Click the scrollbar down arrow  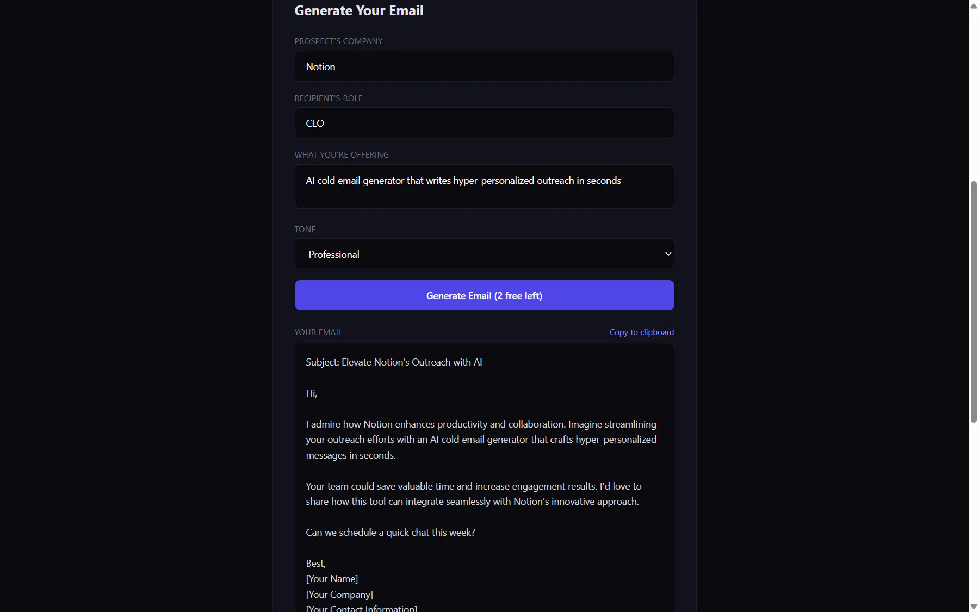pyautogui.click(x=974, y=607)
